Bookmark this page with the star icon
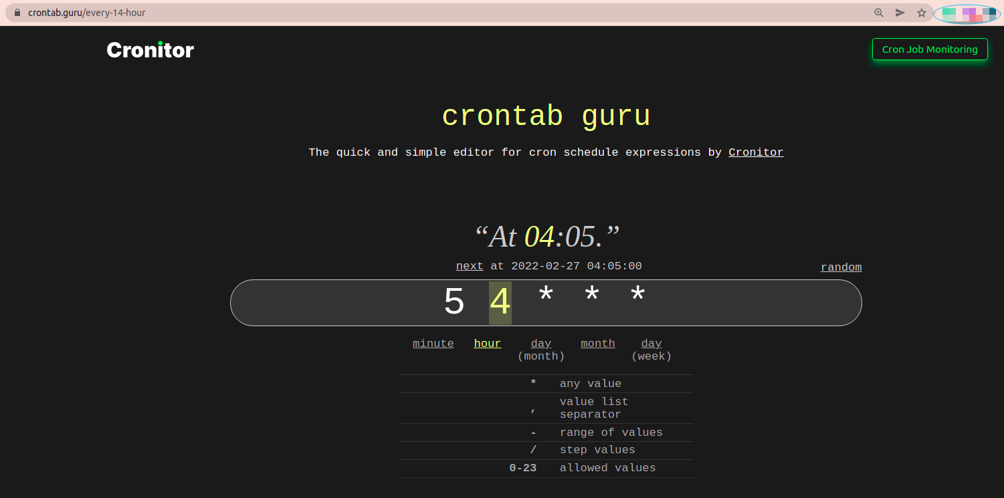The width and height of the screenshot is (1004, 498). point(922,13)
